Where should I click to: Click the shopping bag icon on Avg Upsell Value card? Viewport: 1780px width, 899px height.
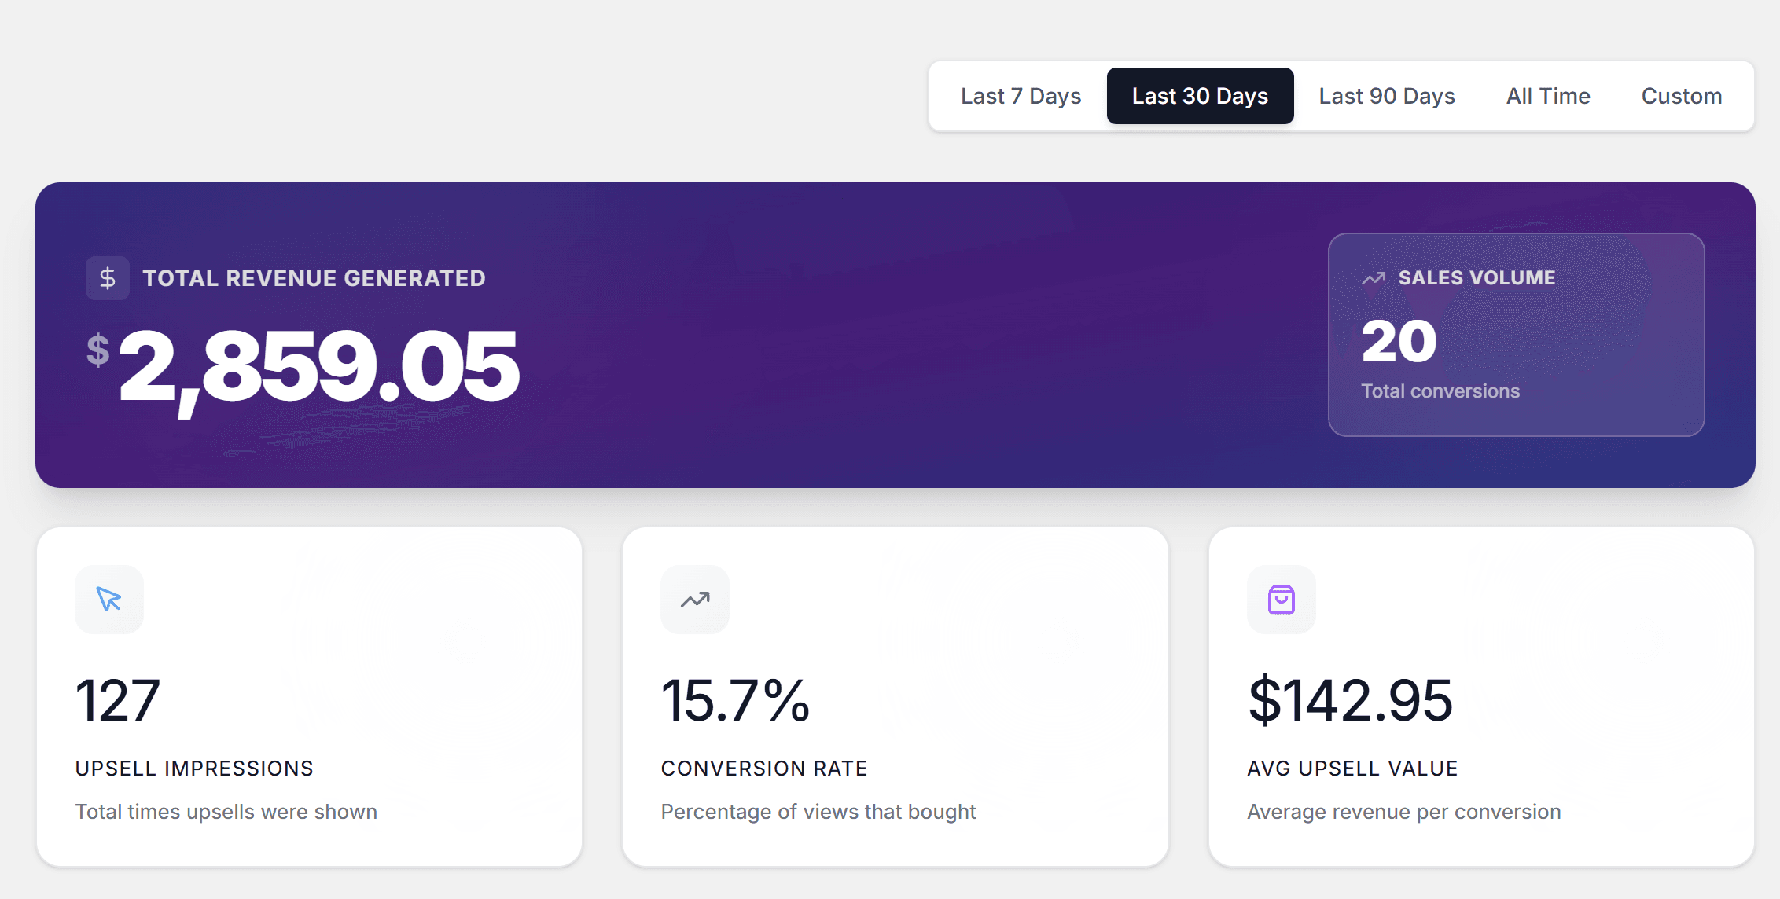click(x=1281, y=599)
